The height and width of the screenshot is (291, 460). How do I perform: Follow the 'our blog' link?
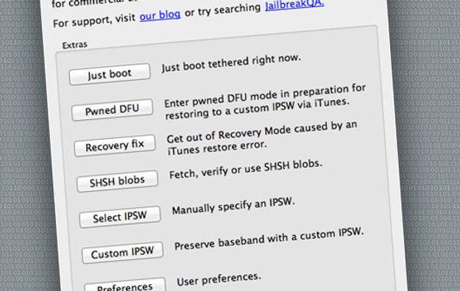[x=160, y=15]
